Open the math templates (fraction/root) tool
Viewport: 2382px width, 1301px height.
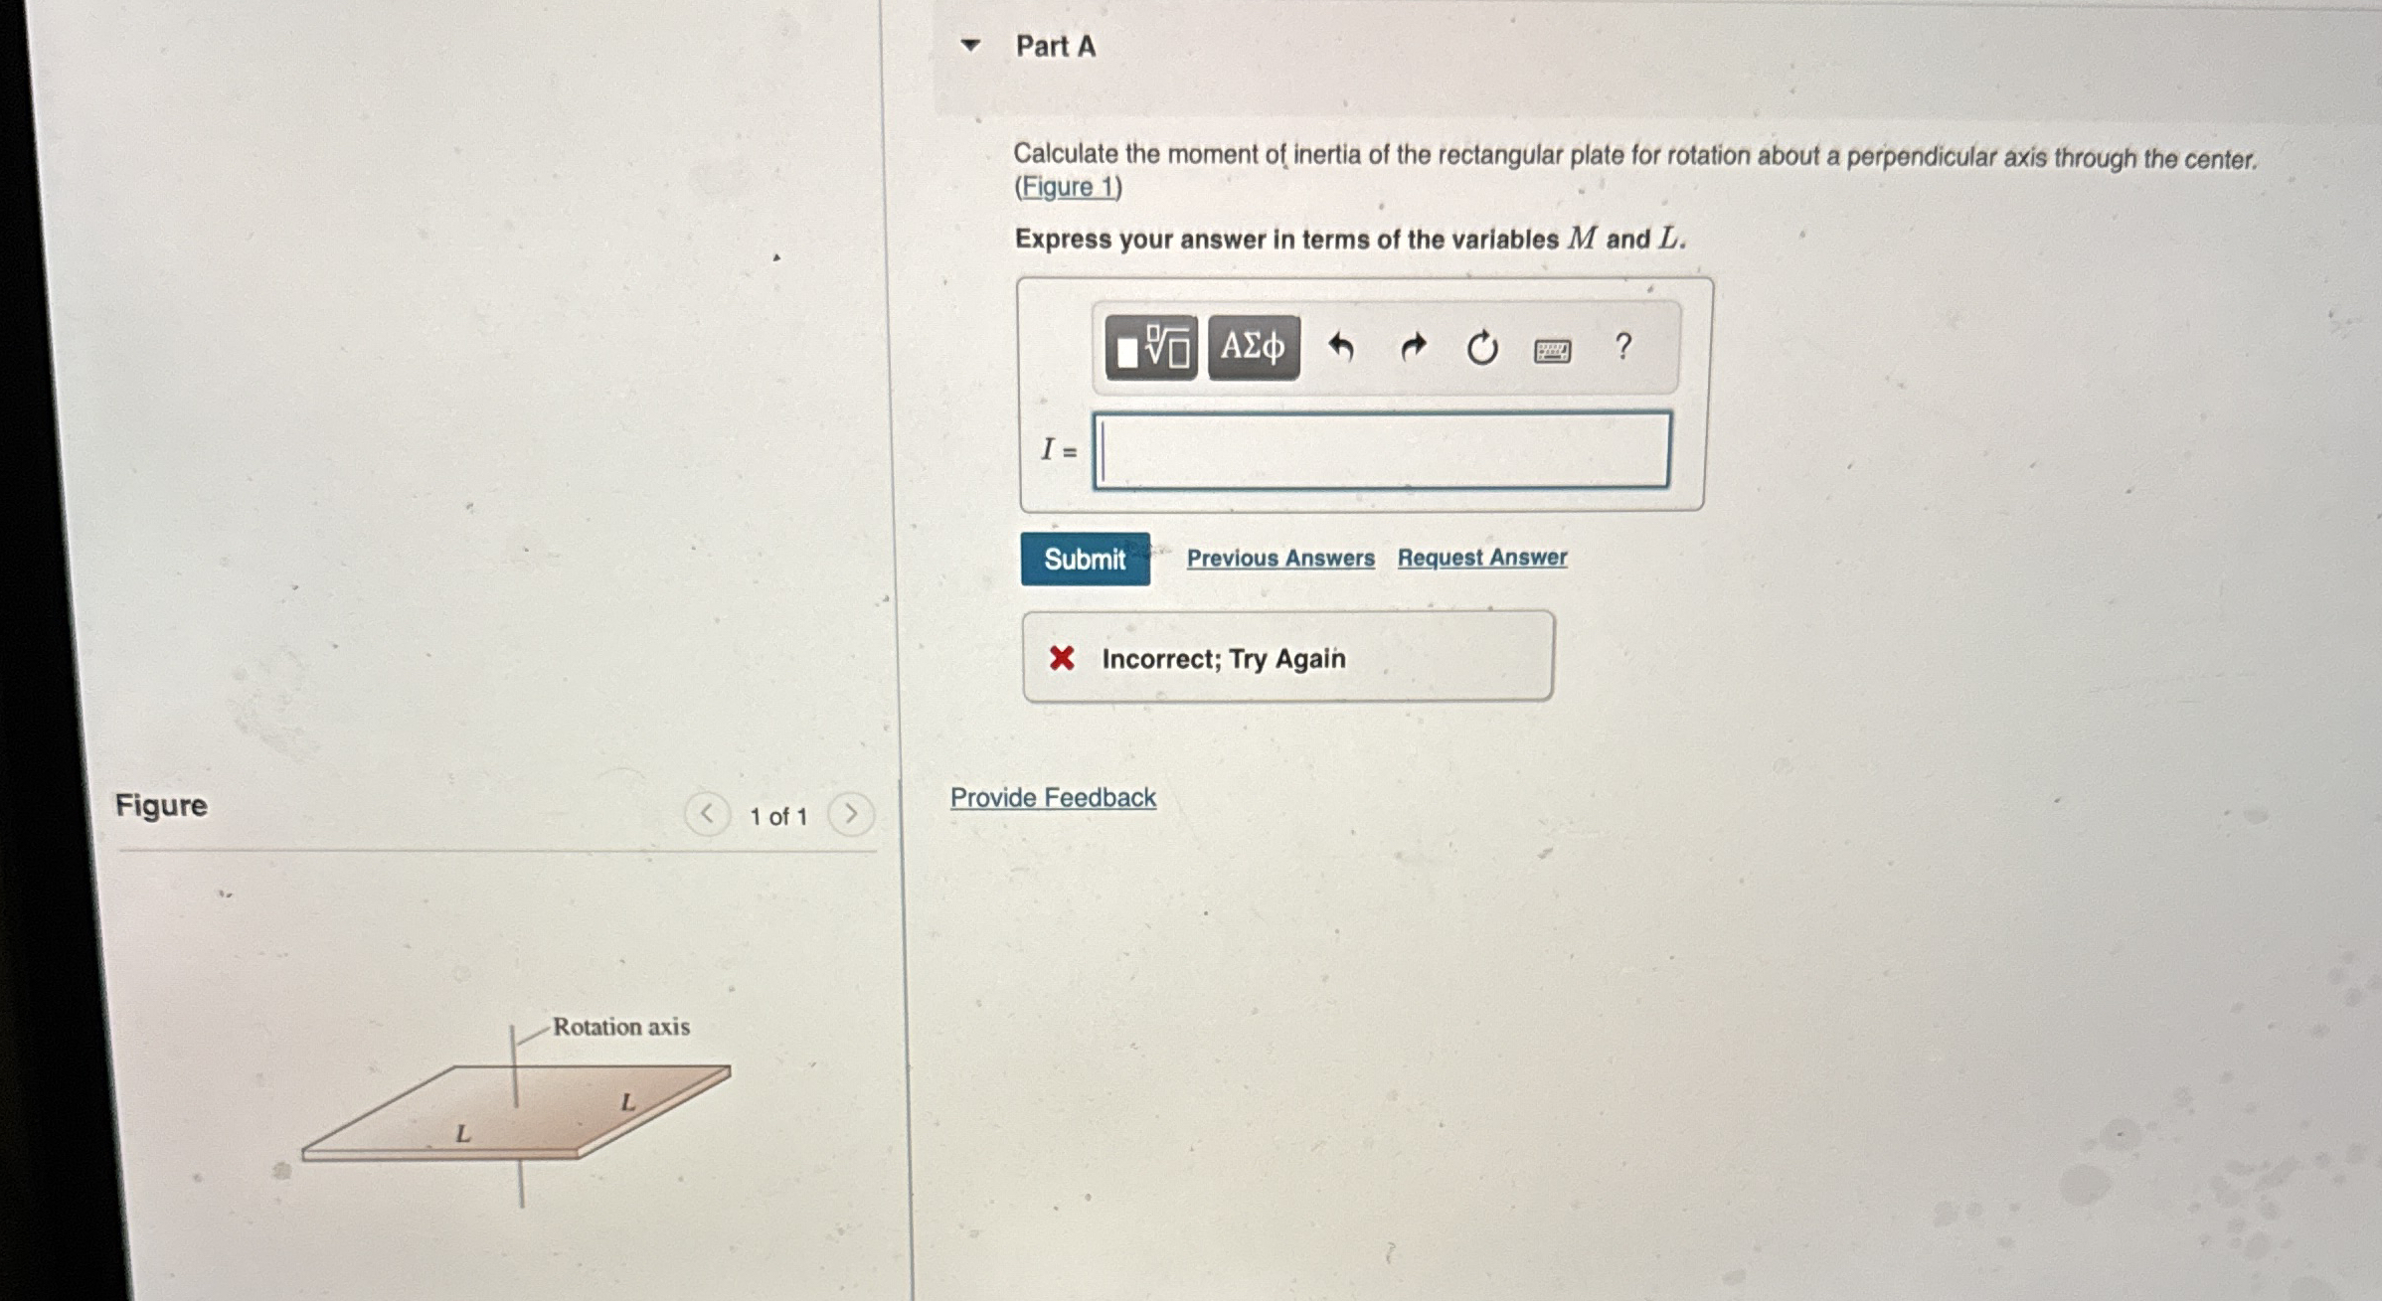coord(1151,348)
